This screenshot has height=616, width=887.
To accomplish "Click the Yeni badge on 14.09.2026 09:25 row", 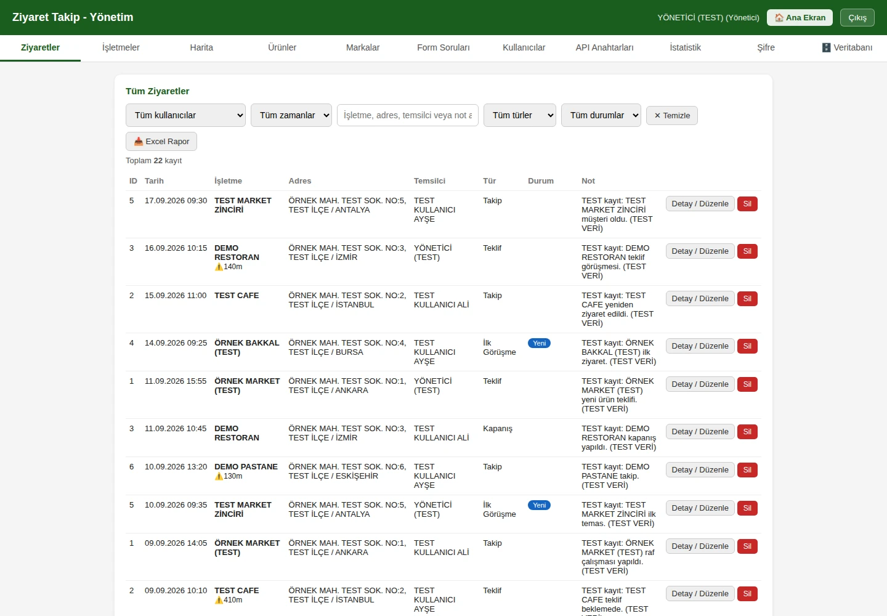I will click(x=539, y=343).
